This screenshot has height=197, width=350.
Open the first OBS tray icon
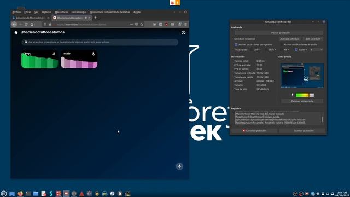pyautogui.click(x=295, y=194)
